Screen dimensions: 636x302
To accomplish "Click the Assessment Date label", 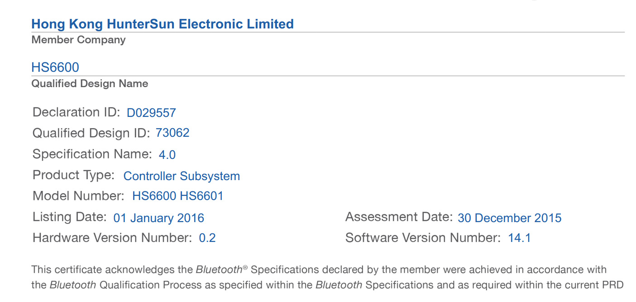I will 399,217.
